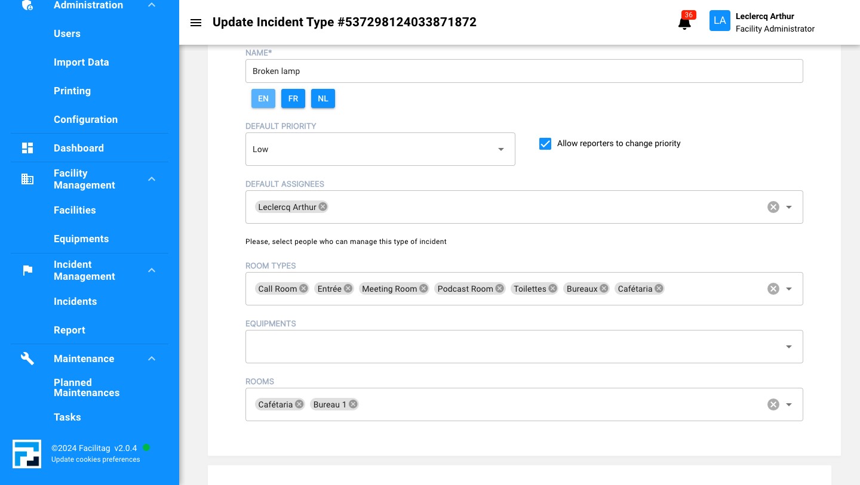Switch name language to NL

coord(323,98)
